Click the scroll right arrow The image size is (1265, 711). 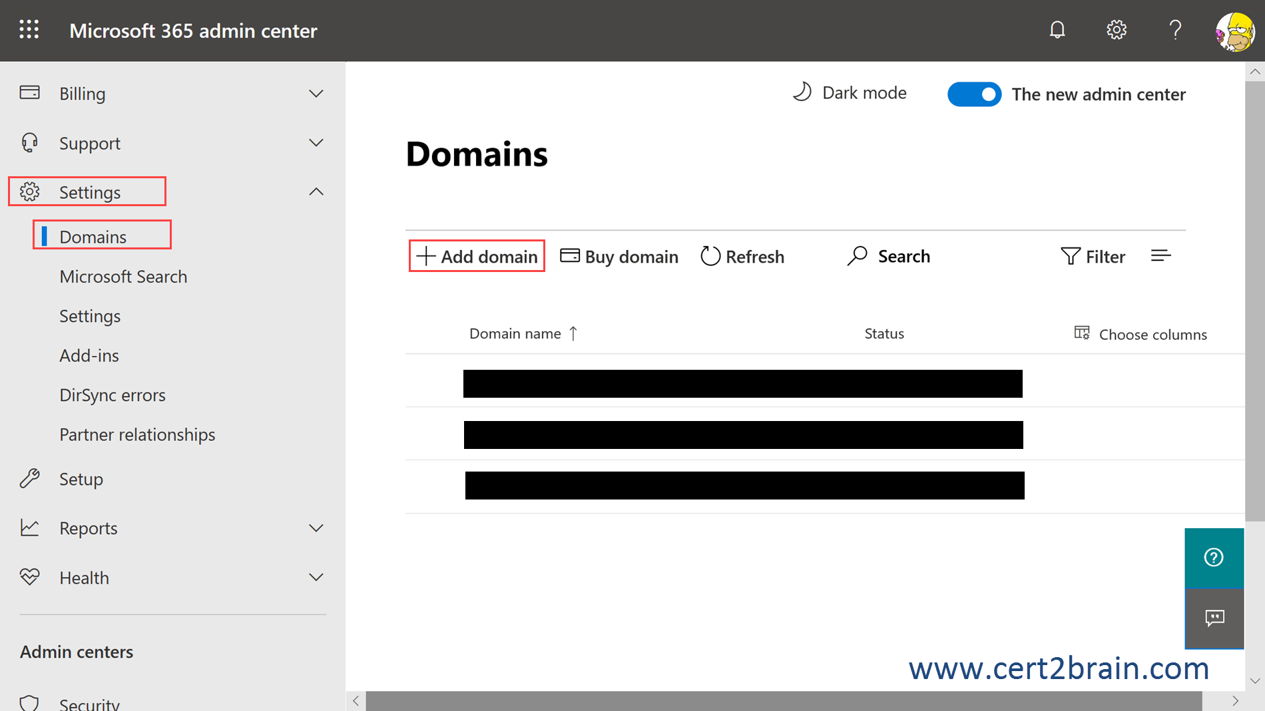point(1235,701)
